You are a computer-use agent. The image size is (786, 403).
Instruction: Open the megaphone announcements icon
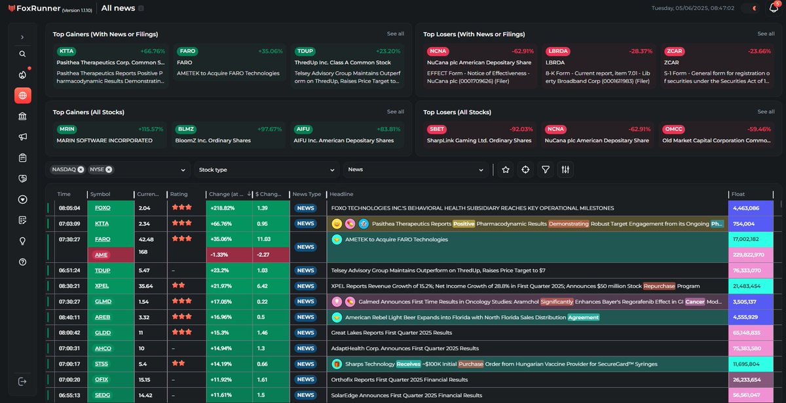[22, 137]
